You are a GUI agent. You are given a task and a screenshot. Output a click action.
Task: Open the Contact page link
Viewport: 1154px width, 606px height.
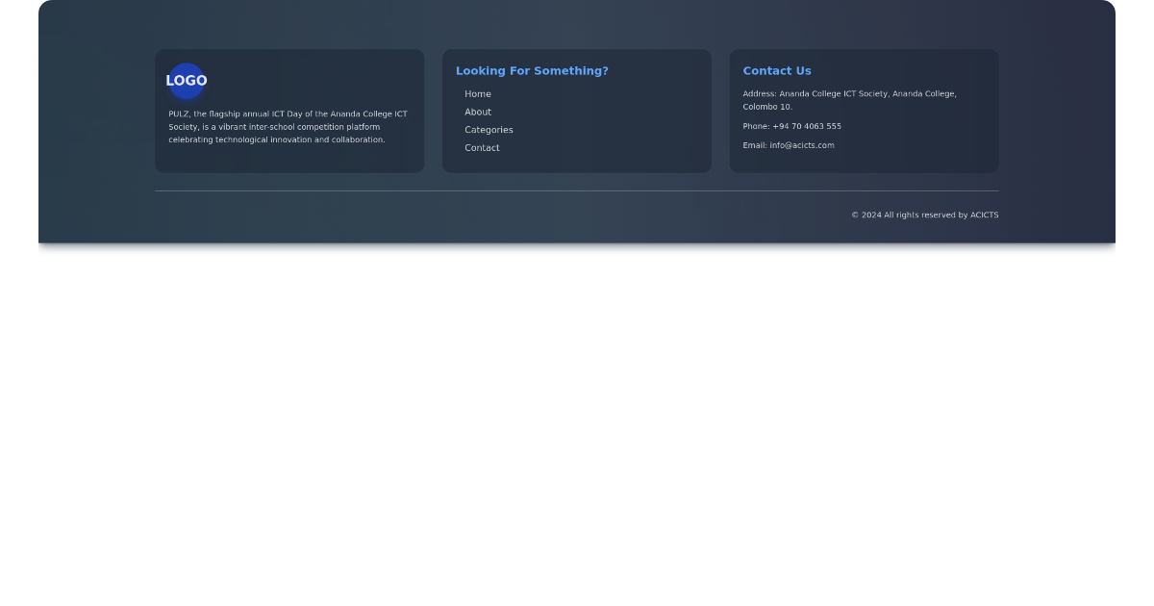click(482, 147)
